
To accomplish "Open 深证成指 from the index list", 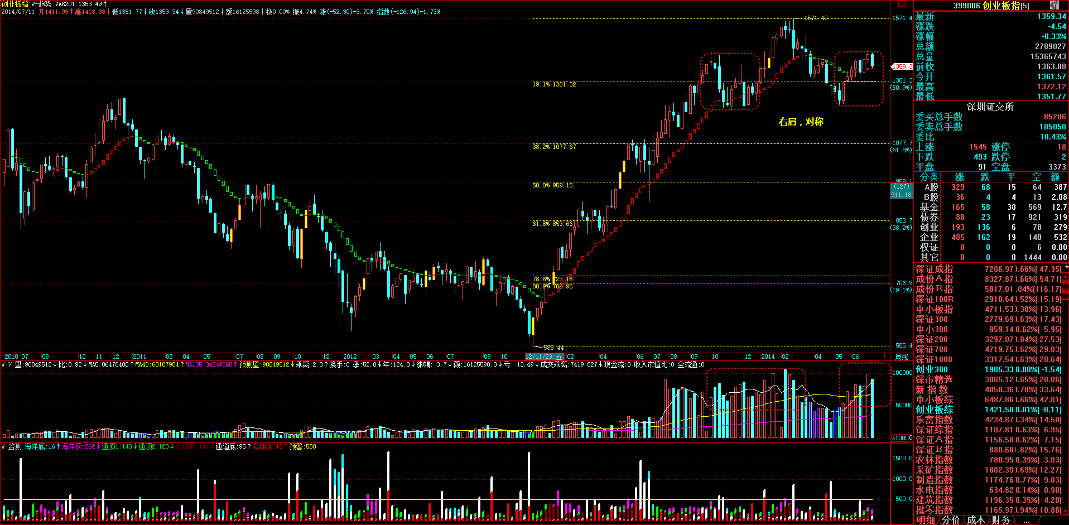I will 934,269.
